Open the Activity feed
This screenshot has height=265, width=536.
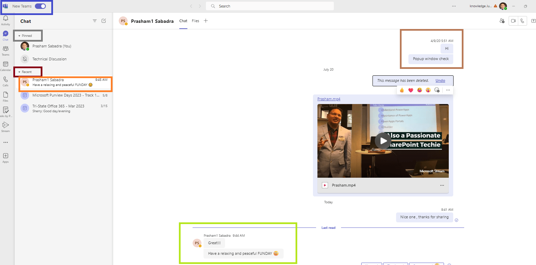tap(5, 20)
